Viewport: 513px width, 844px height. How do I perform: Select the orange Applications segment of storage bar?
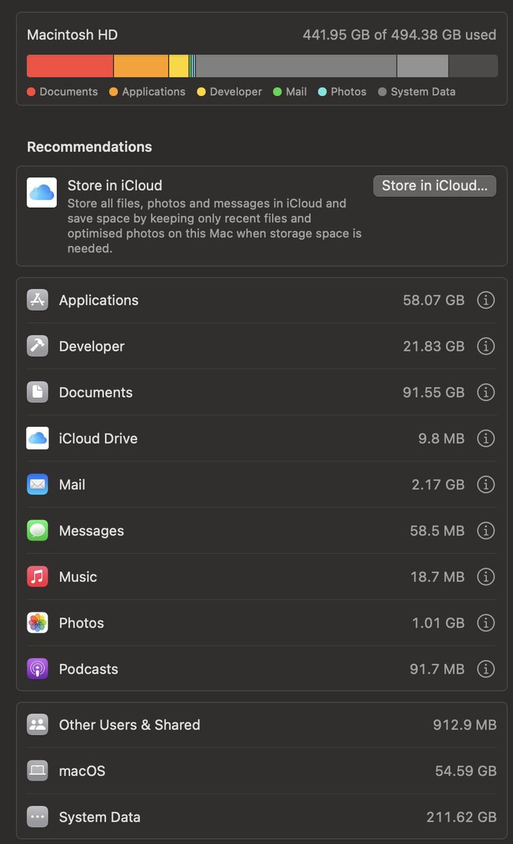click(141, 66)
